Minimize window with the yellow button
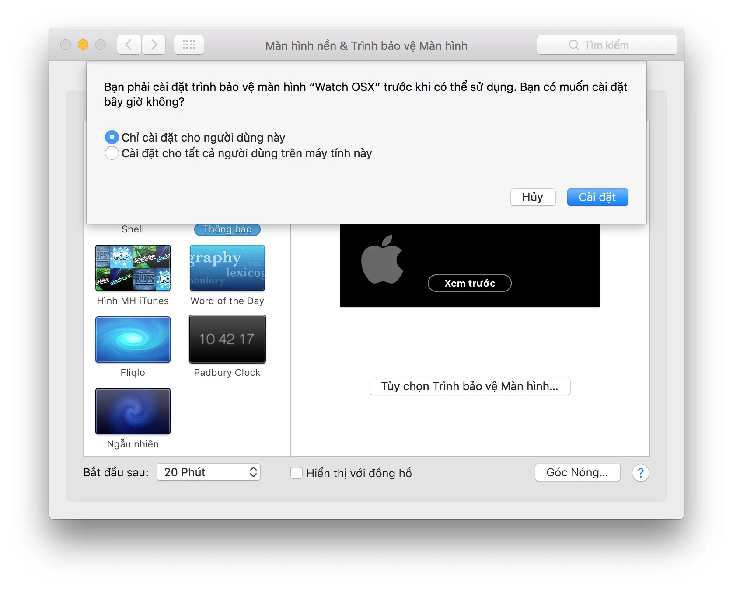This screenshot has width=733, height=589. pos(83,45)
